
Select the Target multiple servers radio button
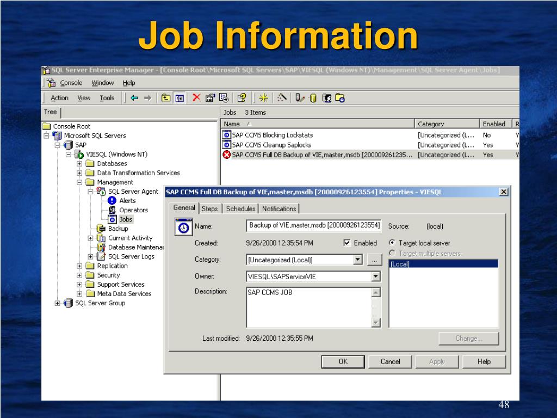click(x=392, y=253)
